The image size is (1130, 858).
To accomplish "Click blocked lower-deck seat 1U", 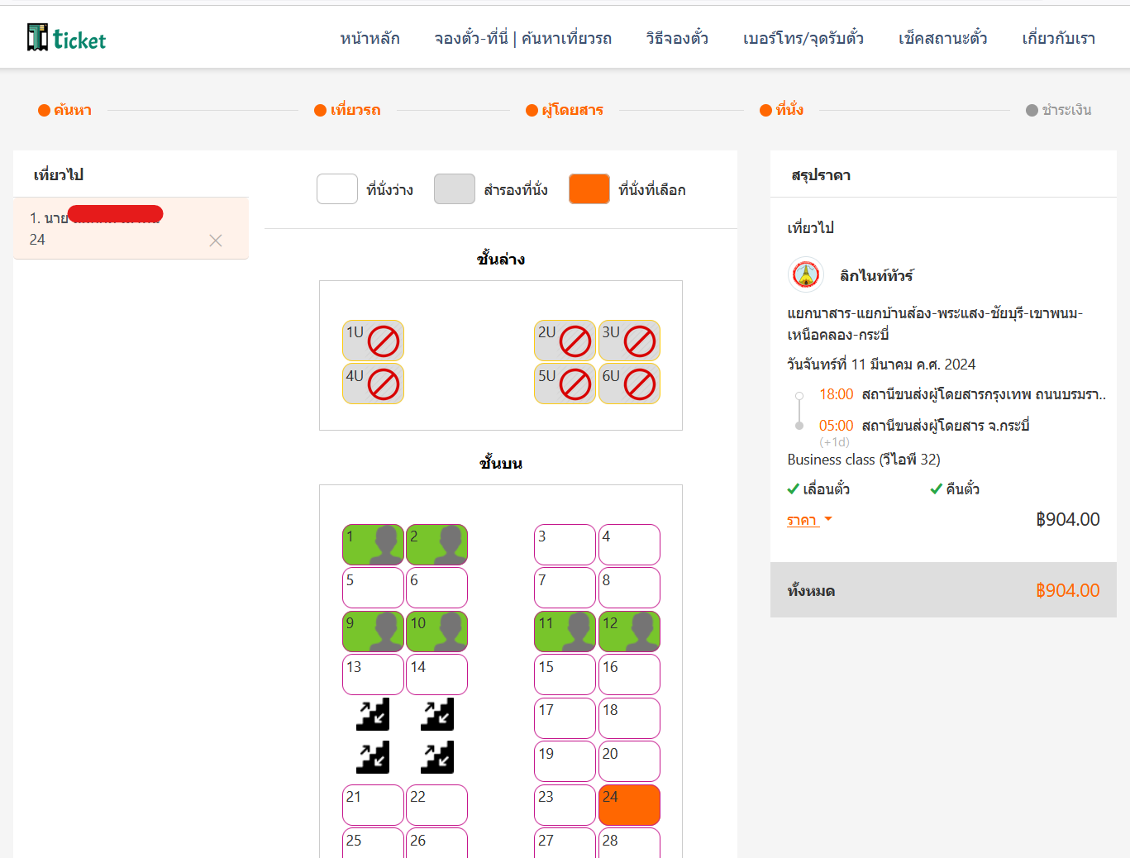I will pyautogui.click(x=373, y=341).
